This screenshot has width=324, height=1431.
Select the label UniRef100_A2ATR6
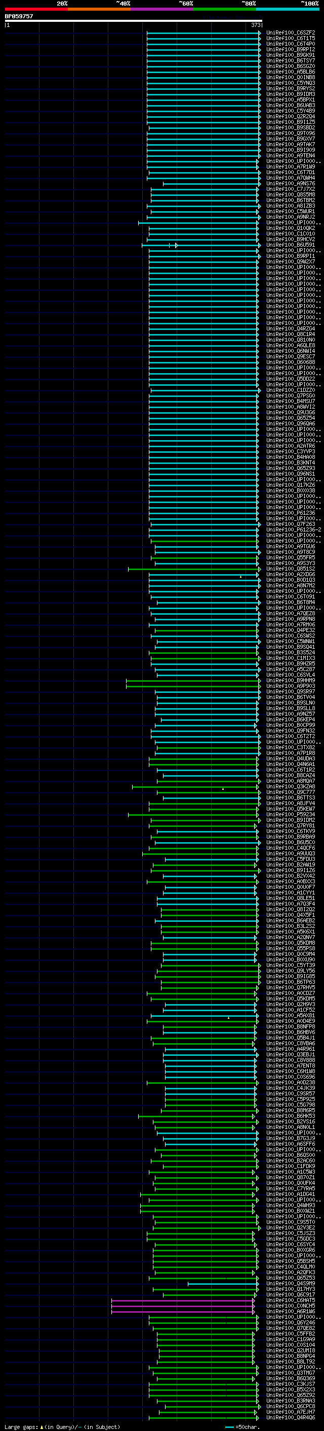[x=291, y=446]
